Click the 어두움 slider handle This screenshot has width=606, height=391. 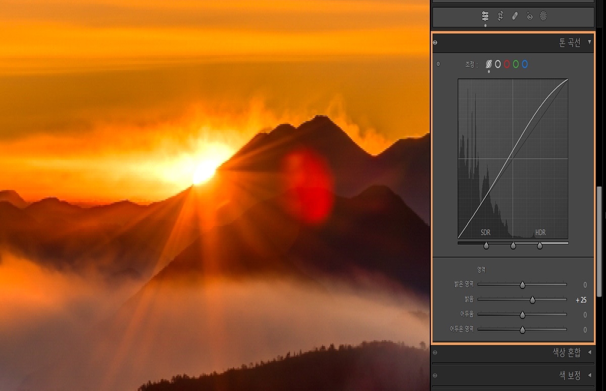pos(522,315)
